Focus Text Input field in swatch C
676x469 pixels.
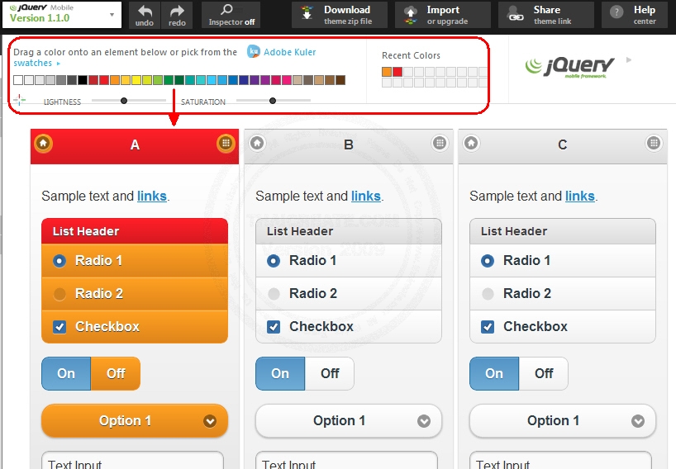(560, 461)
